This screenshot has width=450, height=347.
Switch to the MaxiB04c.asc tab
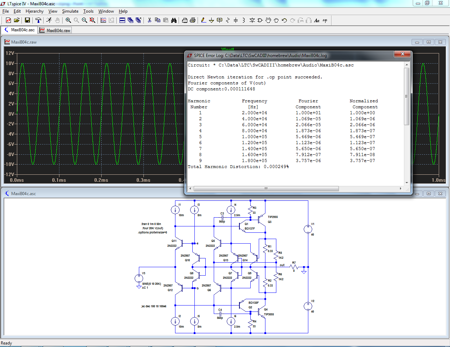(x=19, y=30)
